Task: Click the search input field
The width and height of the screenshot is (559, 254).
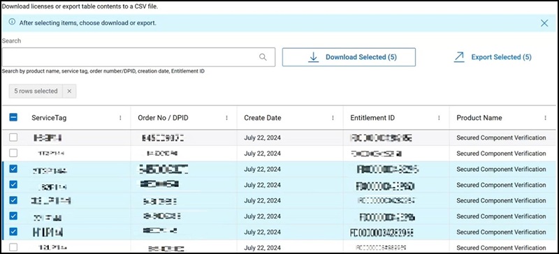Action: (x=138, y=57)
